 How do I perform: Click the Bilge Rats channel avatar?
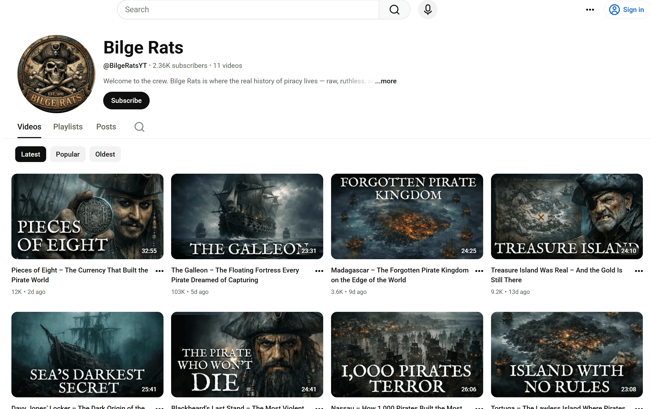point(56,74)
